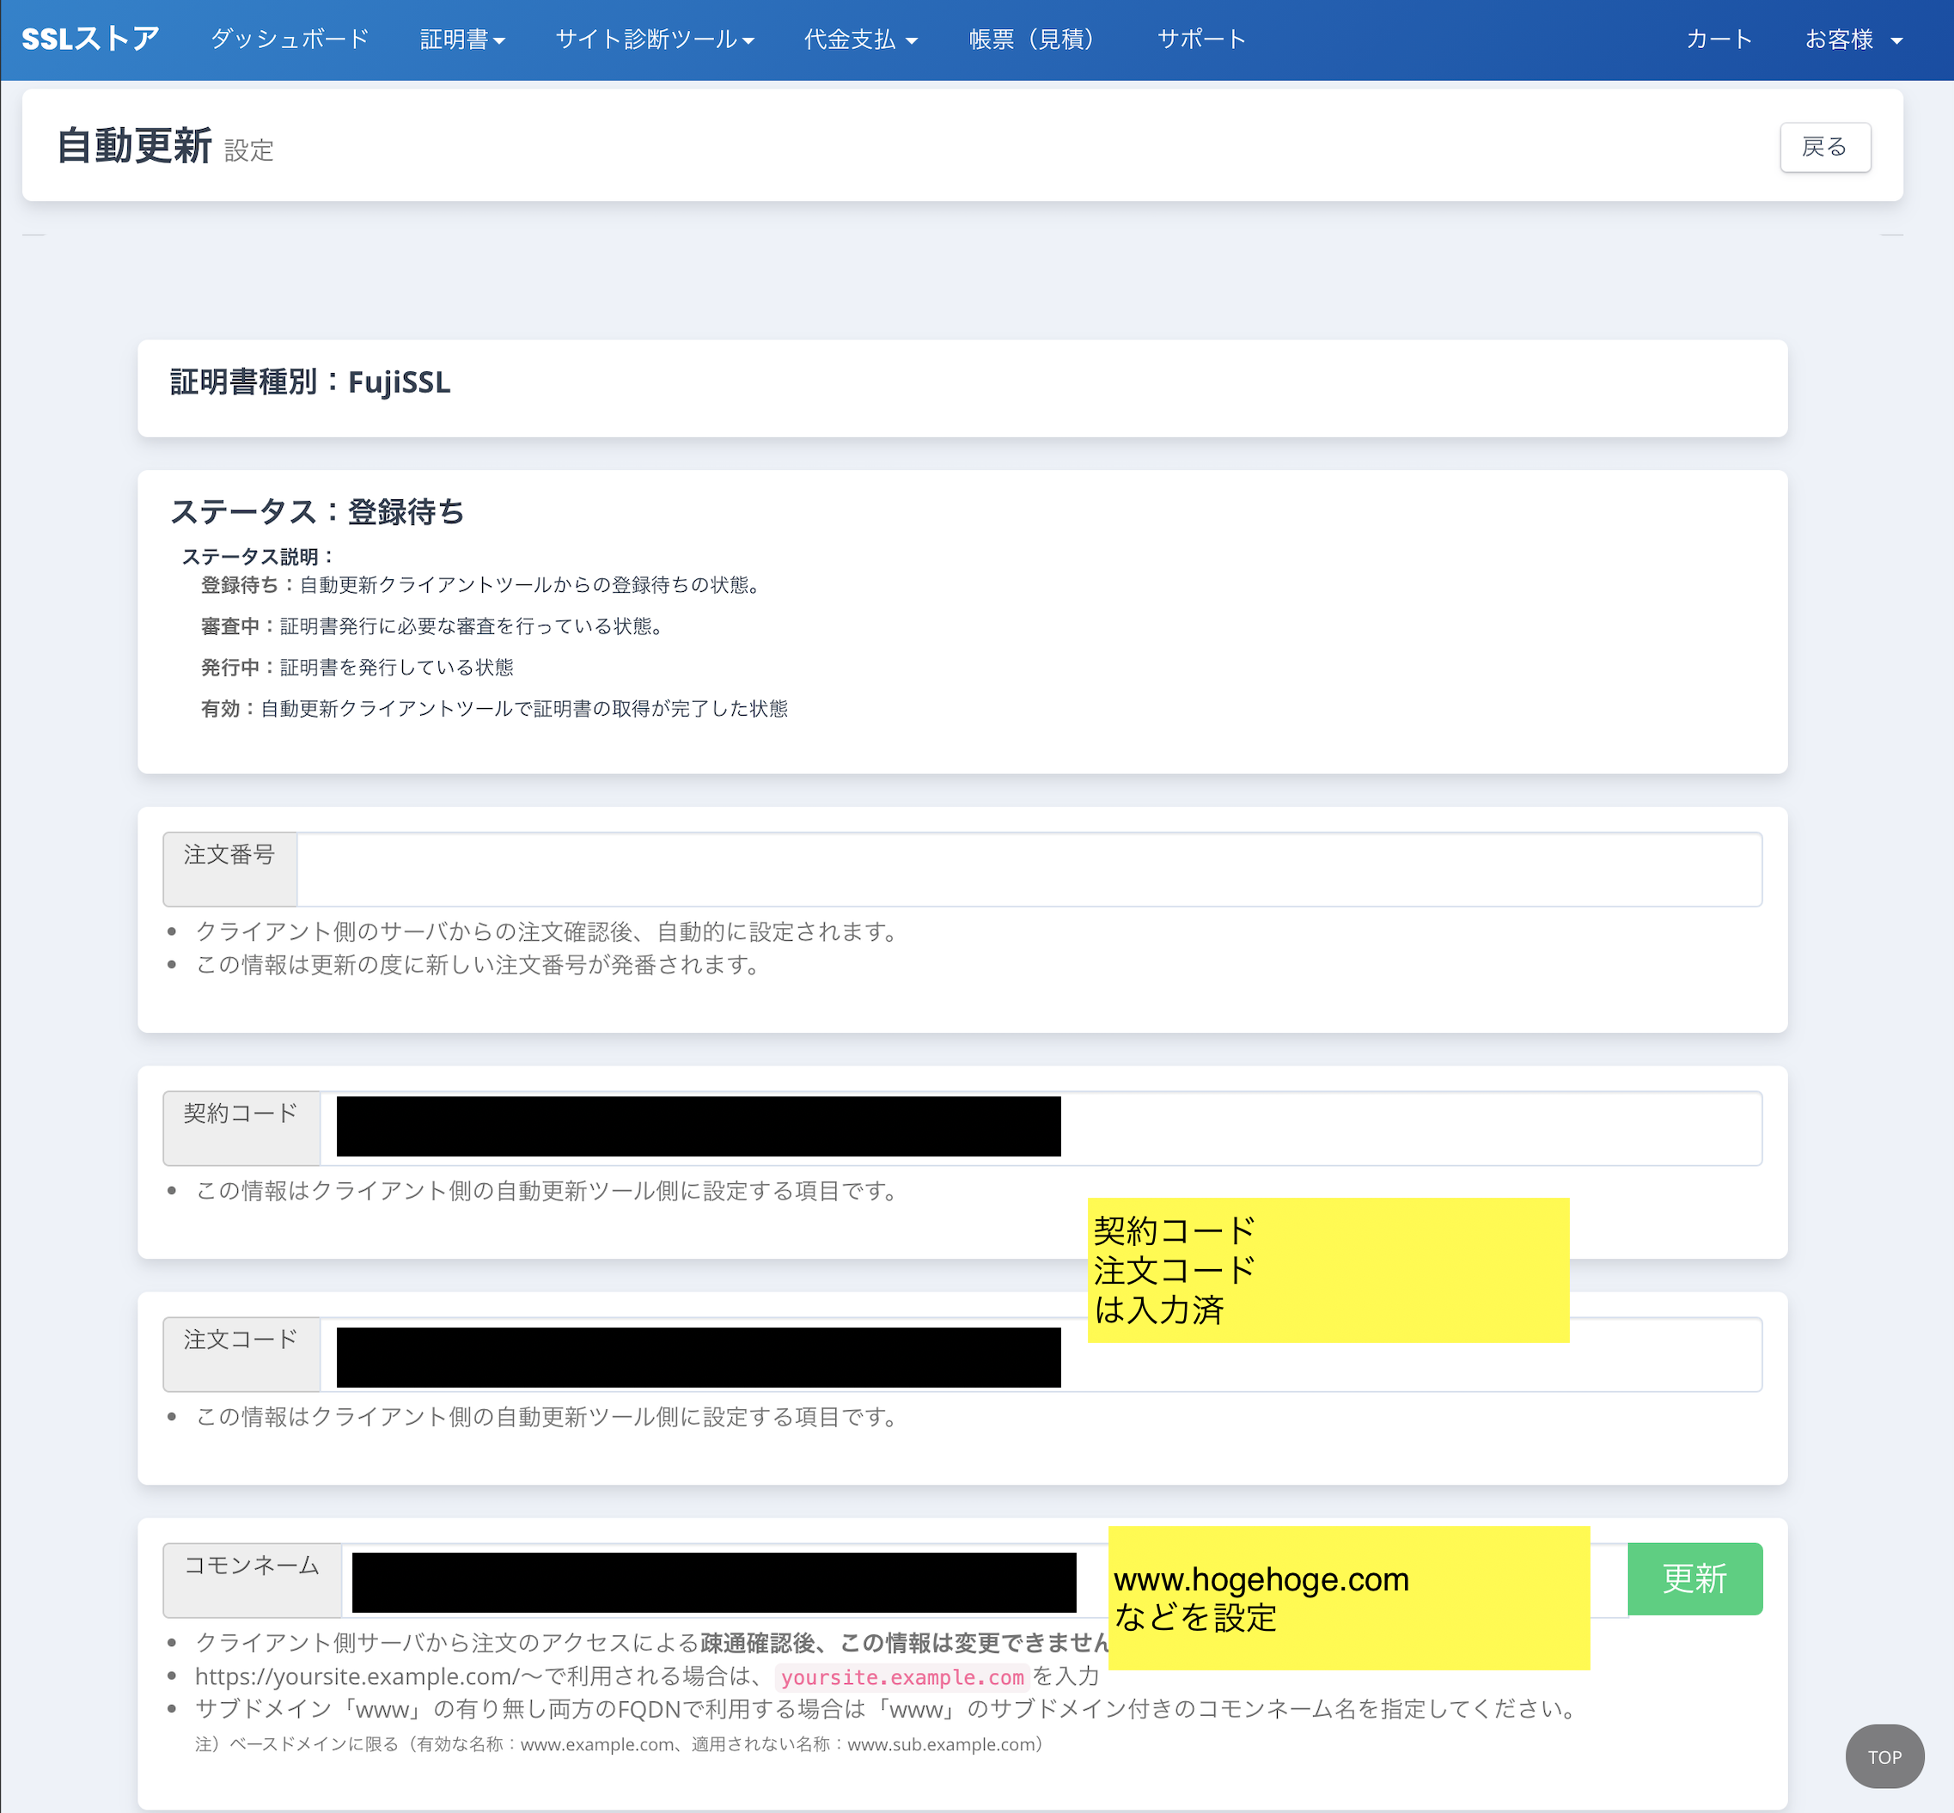Select the ステータス：登録待ち heading
The height and width of the screenshot is (1813, 1954).
pyautogui.click(x=317, y=512)
